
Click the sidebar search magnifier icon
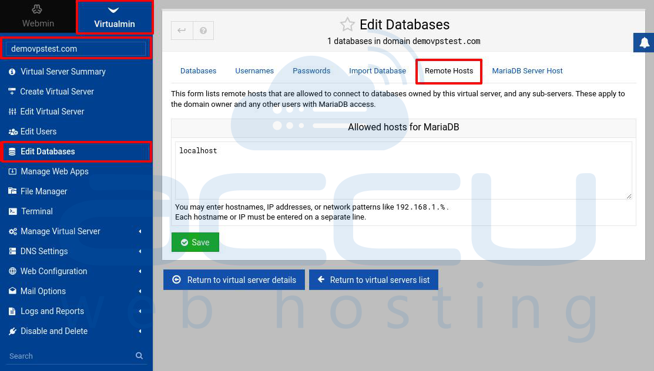[139, 356]
